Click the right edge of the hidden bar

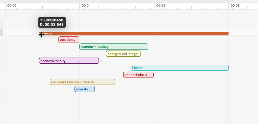tap(228, 68)
